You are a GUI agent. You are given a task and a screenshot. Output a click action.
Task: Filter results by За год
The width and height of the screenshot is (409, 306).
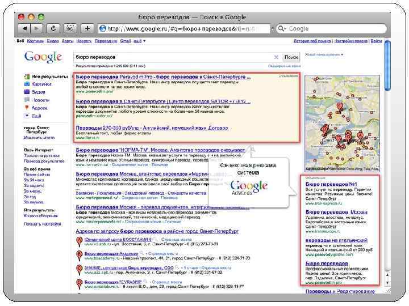coord(30,197)
